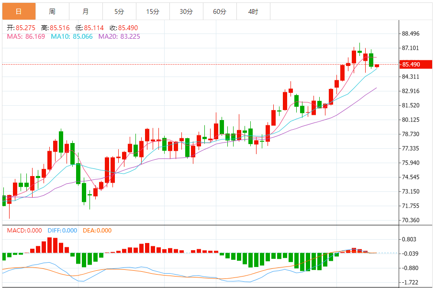This screenshot has height=288, width=436.
Task: Click the 81.520 price axis label
Action: 411,105
